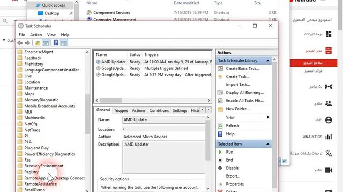Click the details pane vertical scrollbar thumb
The height and width of the screenshot is (192, 343).
coord(208,140)
